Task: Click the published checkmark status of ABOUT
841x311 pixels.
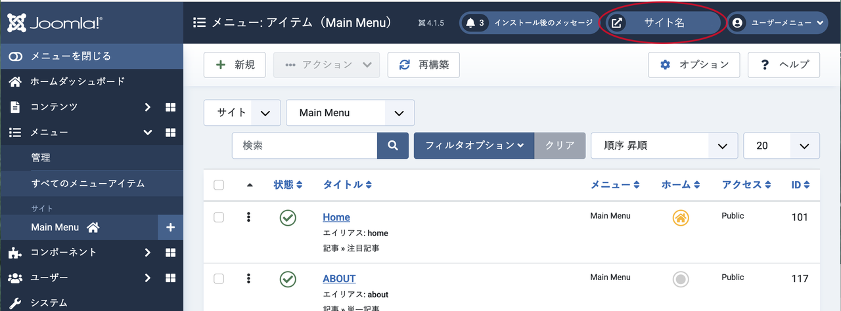Action: pos(287,279)
